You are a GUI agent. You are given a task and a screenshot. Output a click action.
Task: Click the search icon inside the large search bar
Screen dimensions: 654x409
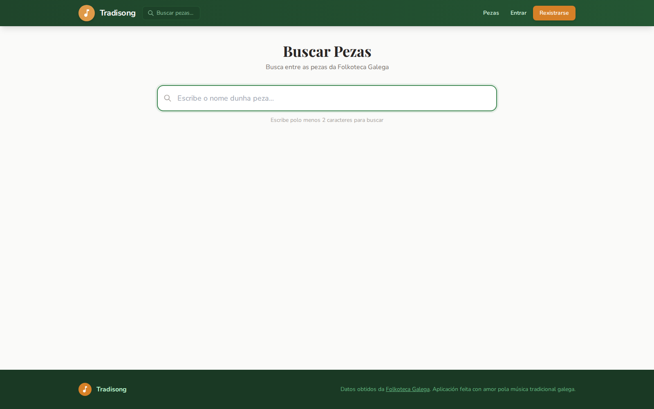point(168,98)
